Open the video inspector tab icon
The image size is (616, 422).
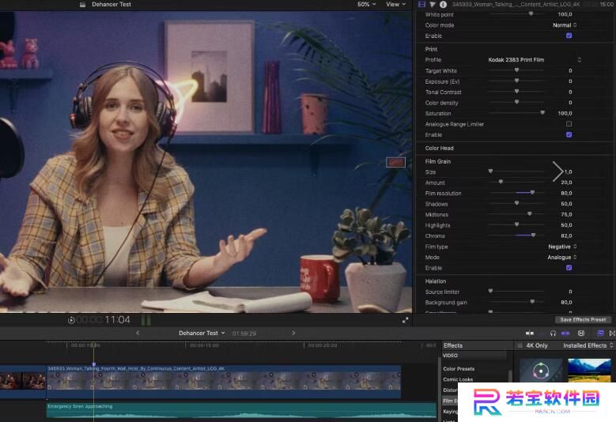422,4
